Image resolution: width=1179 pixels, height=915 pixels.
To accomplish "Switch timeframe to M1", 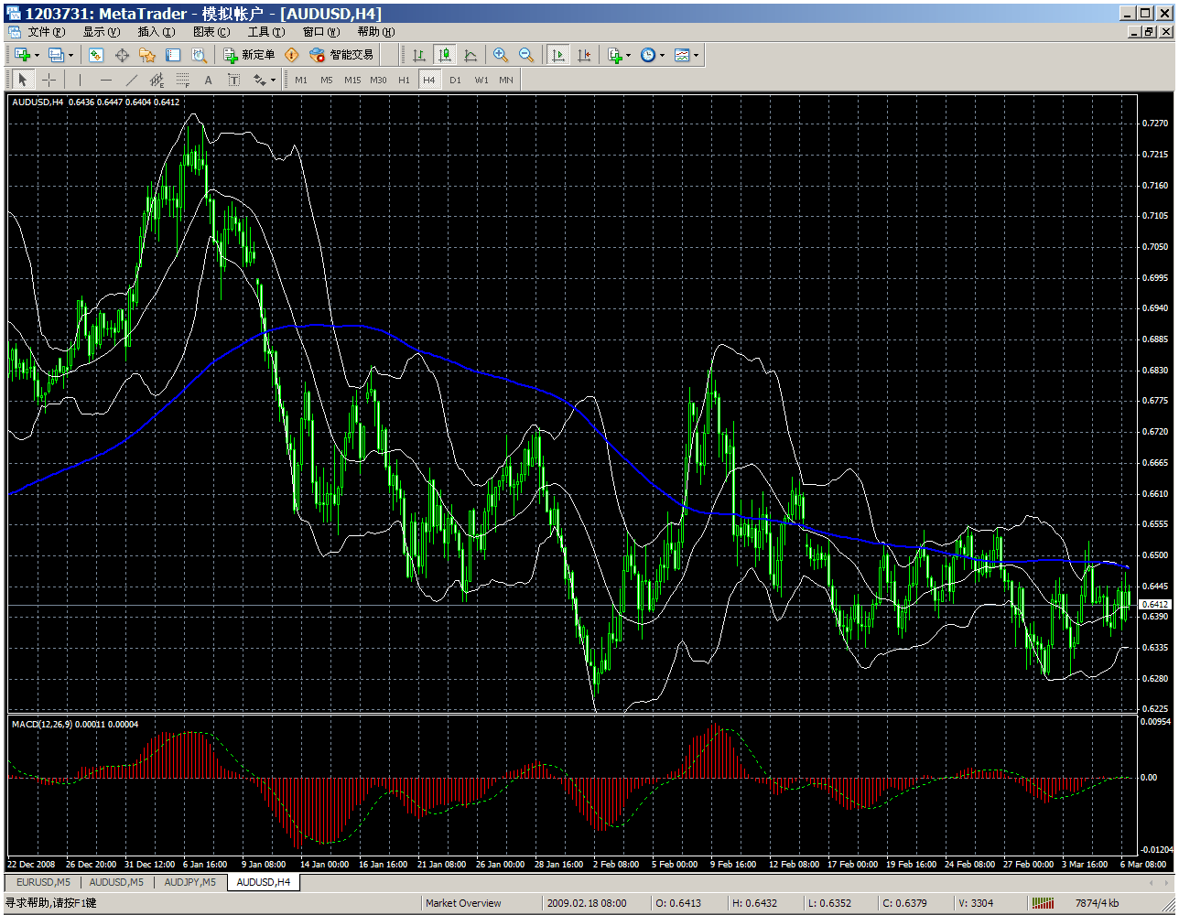I will pyautogui.click(x=301, y=80).
